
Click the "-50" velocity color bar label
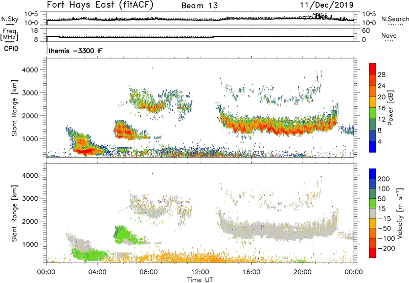(x=384, y=228)
